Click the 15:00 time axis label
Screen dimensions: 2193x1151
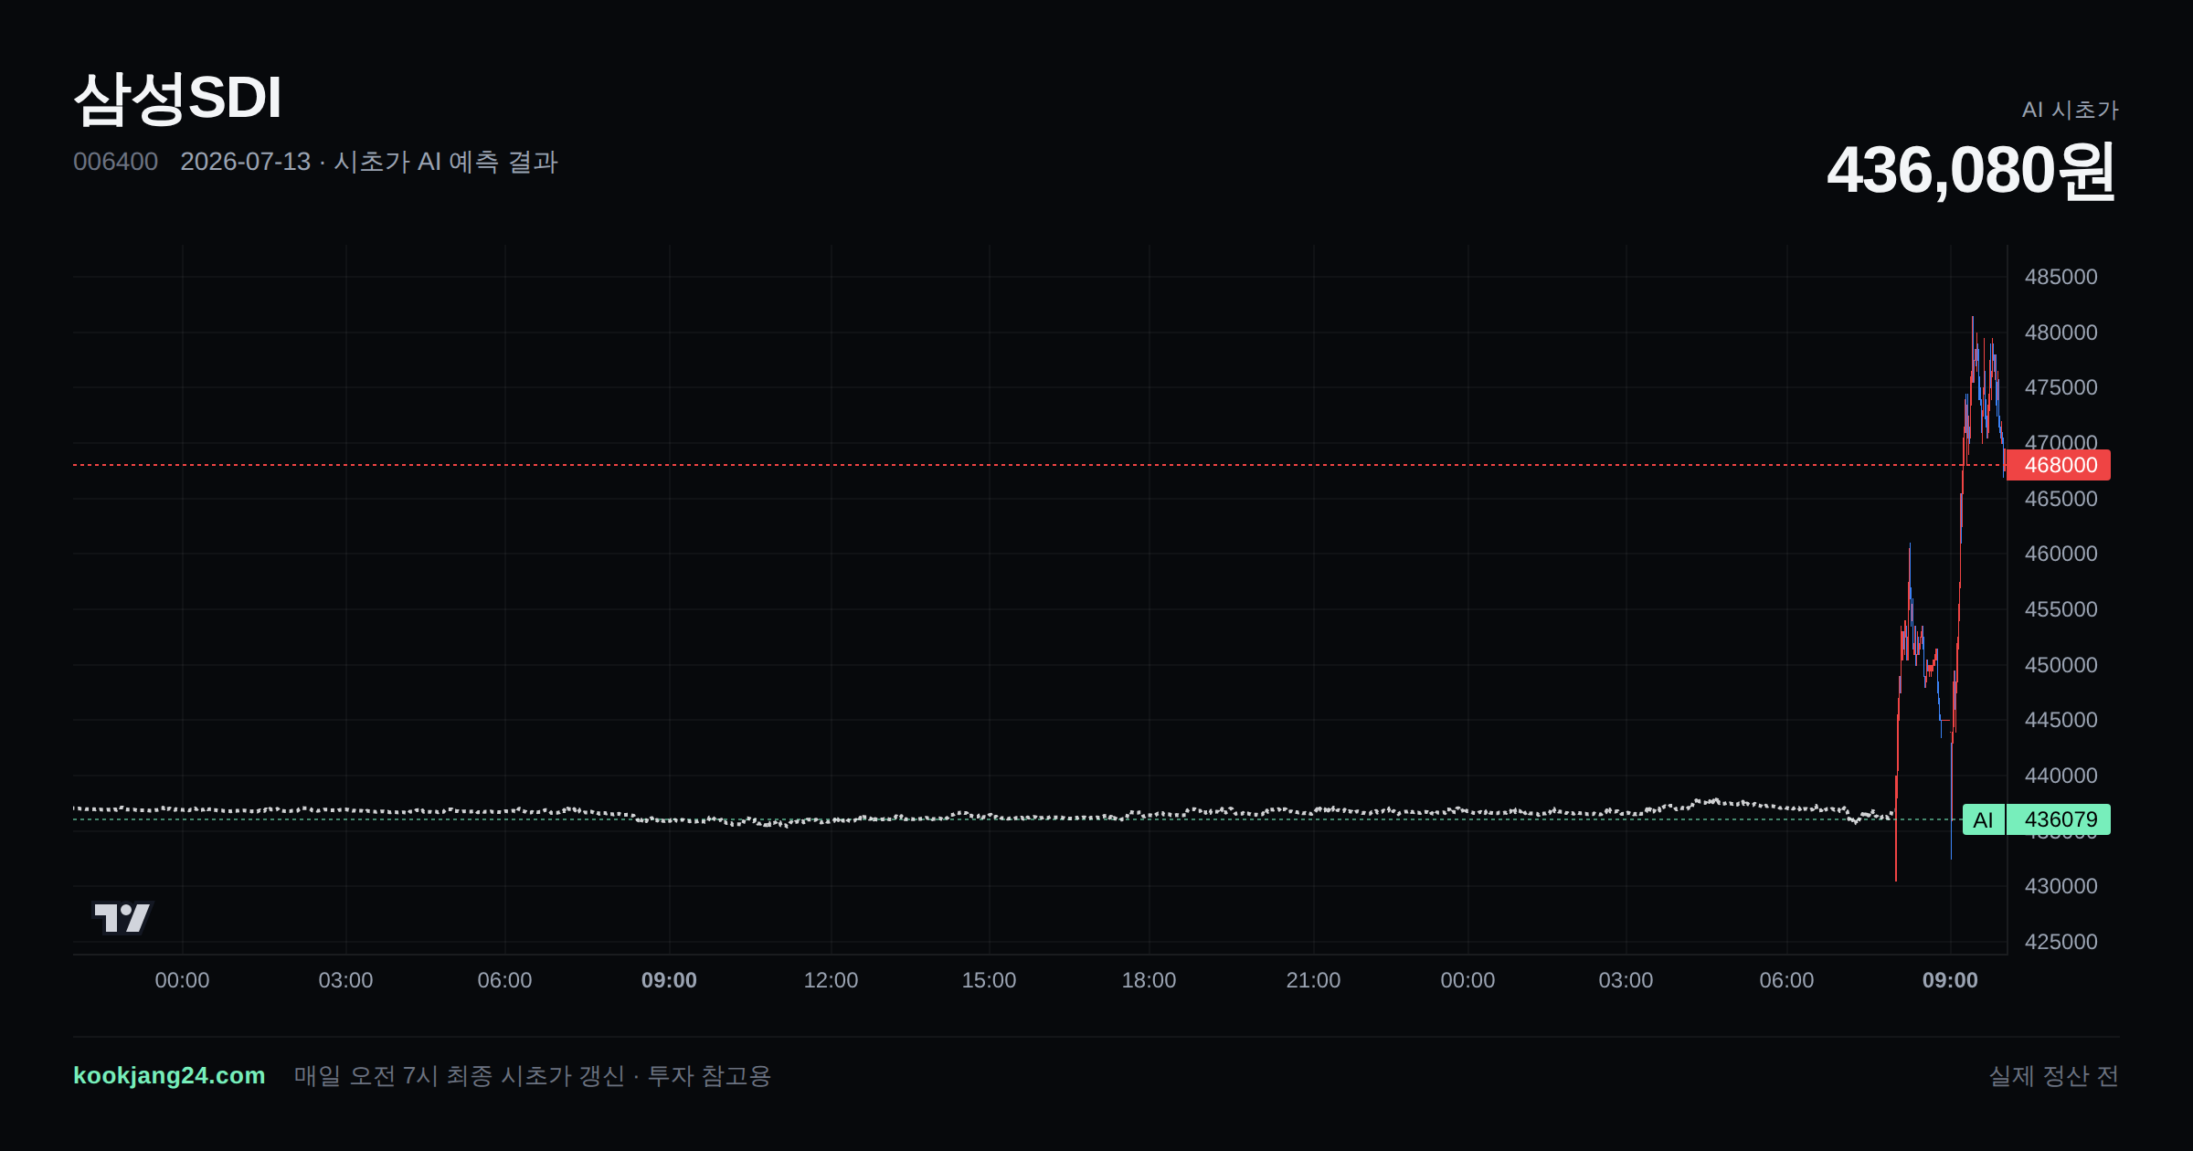989,980
